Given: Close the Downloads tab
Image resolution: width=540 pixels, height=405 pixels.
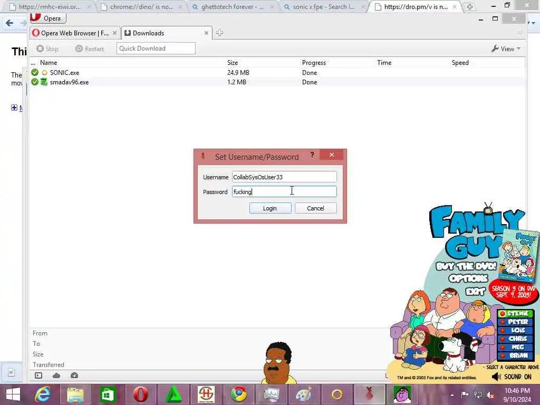Looking at the screenshot, I should [206, 33].
